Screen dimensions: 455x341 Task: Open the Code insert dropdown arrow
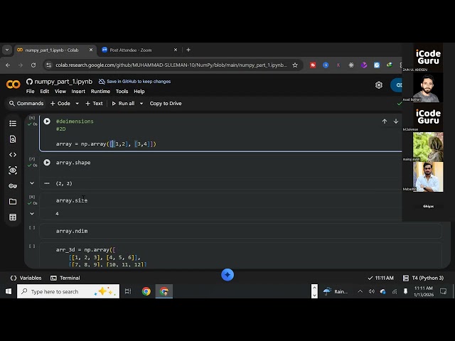tap(77, 104)
